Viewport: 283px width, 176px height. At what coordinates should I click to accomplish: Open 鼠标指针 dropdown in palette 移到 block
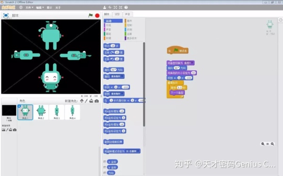click(x=117, y=94)
